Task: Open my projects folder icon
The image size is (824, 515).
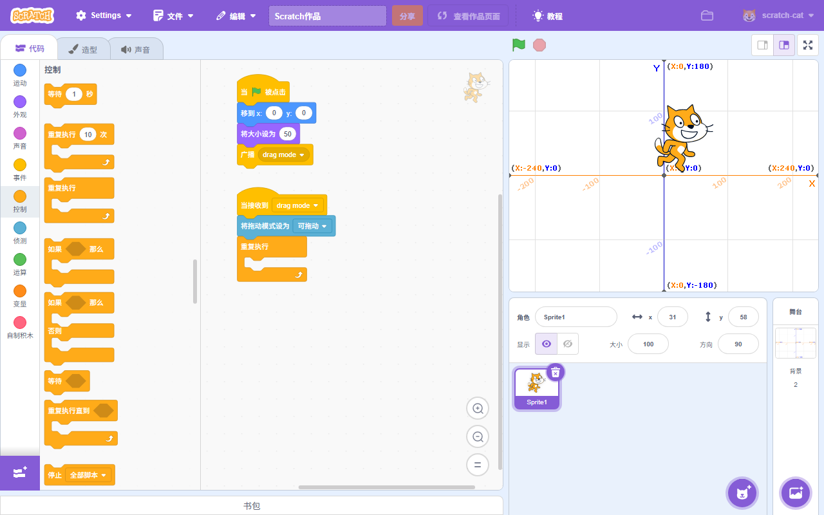Action: coord(707,15)
